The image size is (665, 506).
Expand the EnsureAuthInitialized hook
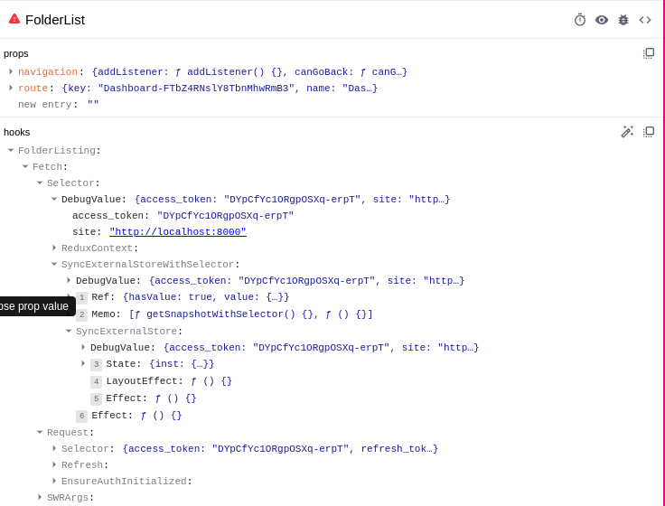pos(54,481)
